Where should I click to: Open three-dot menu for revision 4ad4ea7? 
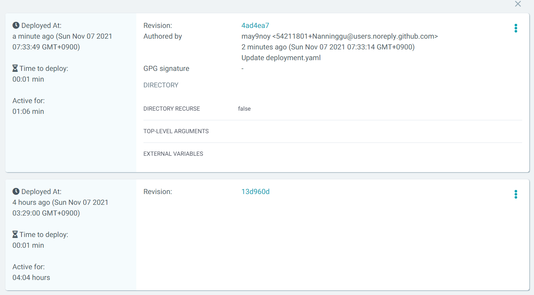point(516,28)
